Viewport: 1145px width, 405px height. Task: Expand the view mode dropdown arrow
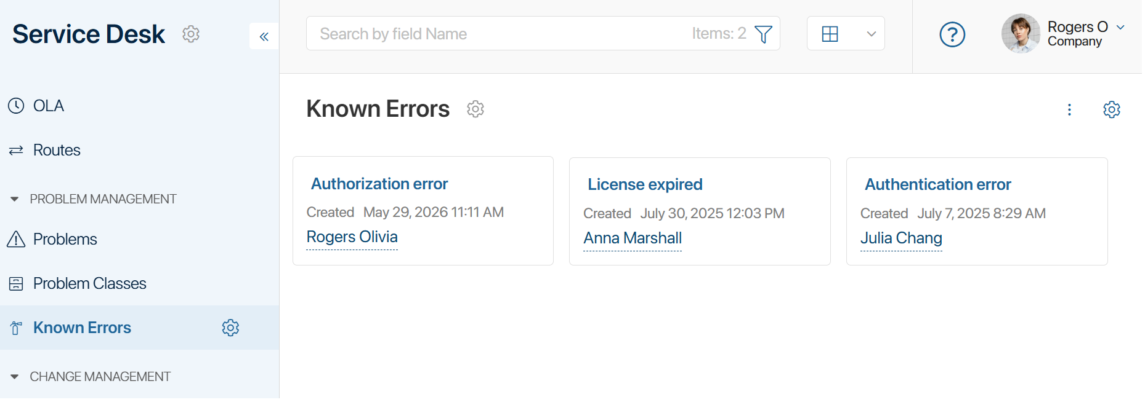pos(871,34)
